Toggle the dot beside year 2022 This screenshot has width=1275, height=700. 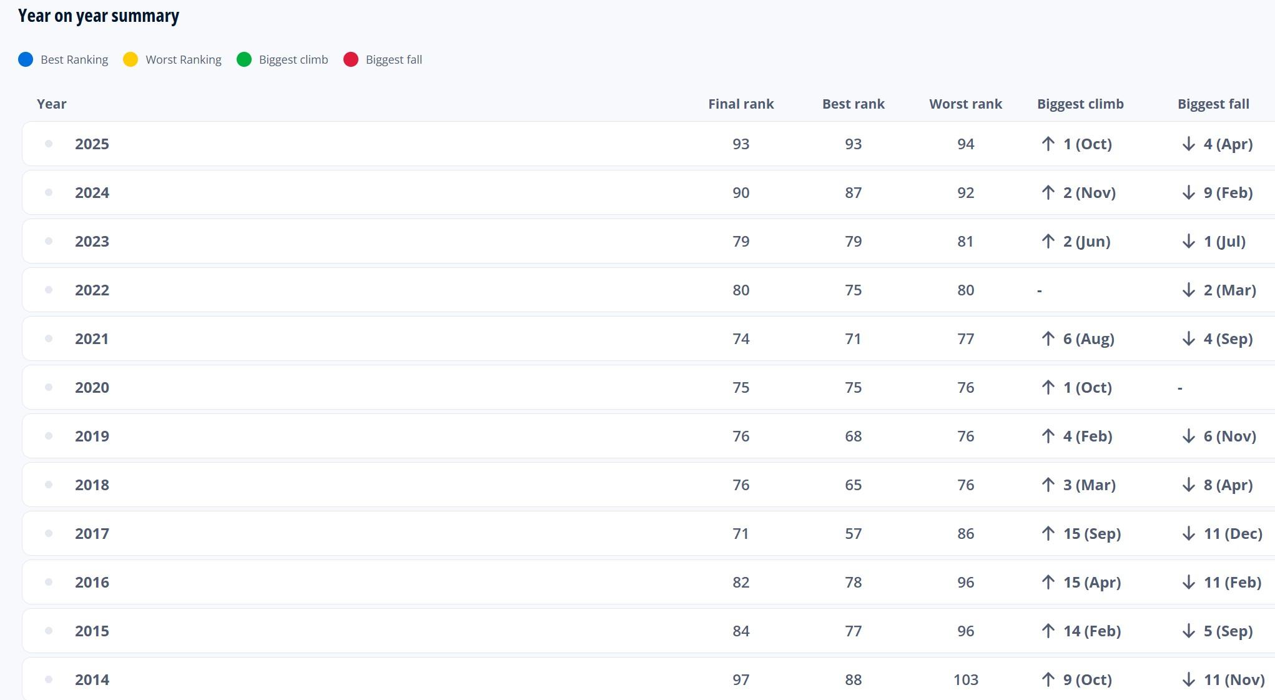(x=49, y=290)
